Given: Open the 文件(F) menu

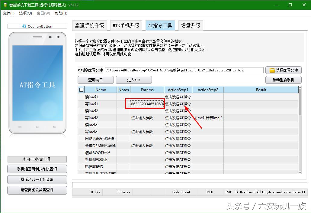Looking at the screenshot, I should tap(8, 13).
